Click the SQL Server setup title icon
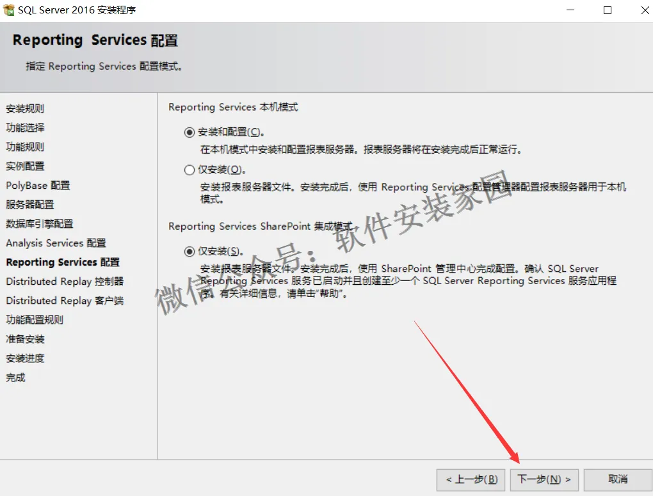 [x=8, y=10]
